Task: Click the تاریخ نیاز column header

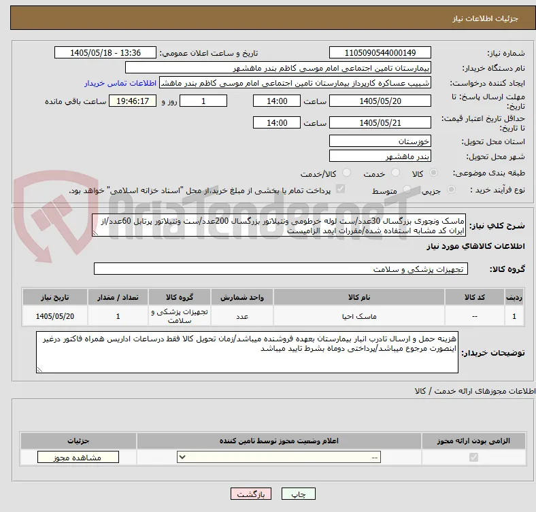Action: 55,297
